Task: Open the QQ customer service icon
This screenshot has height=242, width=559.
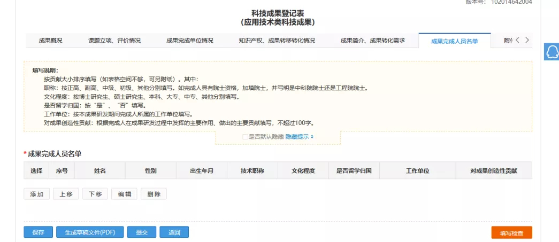Action: tap(552, 52)
